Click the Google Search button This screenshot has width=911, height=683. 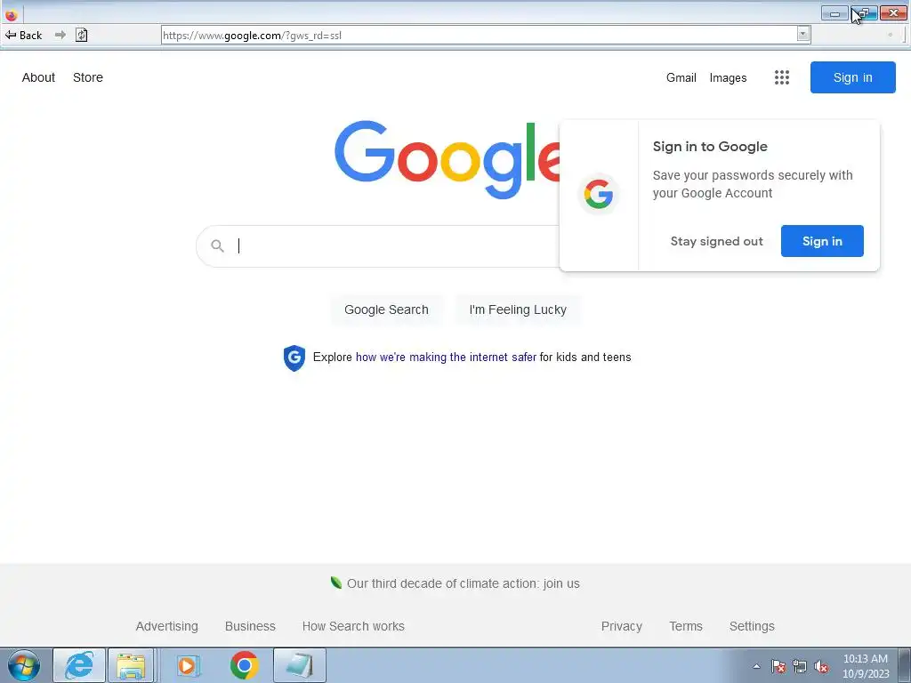click(386, 309)
